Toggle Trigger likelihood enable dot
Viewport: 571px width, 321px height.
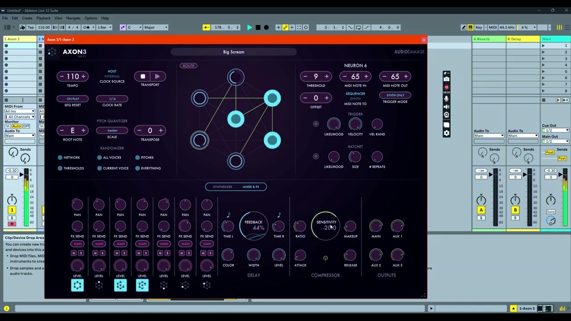click(316, 124)
